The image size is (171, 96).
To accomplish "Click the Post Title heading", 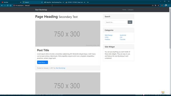I will click(x=43, y=50).
